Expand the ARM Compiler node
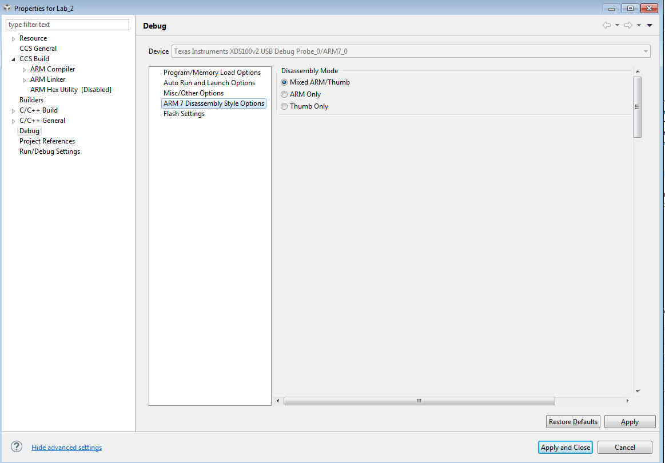Viewport: 665px width, 463px height. point(24,70)
